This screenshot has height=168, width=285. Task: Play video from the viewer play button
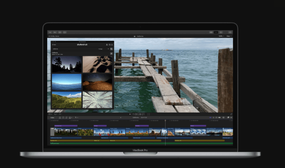[x=130, y=114]
